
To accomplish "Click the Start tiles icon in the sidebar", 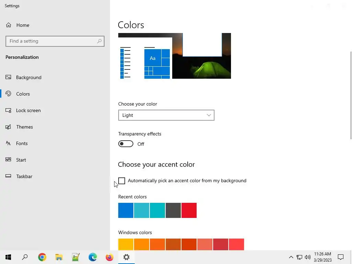I will (8, 159).
